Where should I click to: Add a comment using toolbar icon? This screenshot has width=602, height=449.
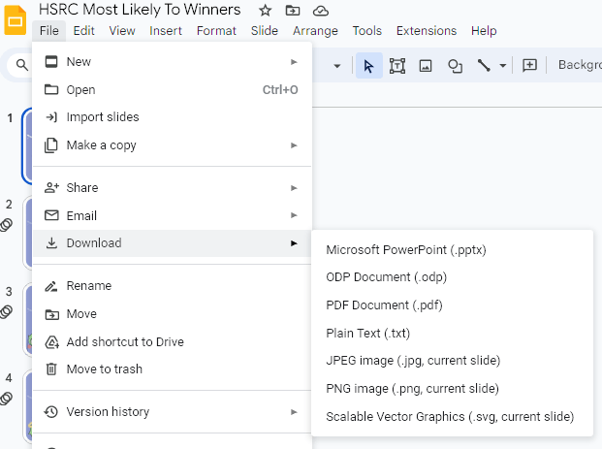click(529, 65)
